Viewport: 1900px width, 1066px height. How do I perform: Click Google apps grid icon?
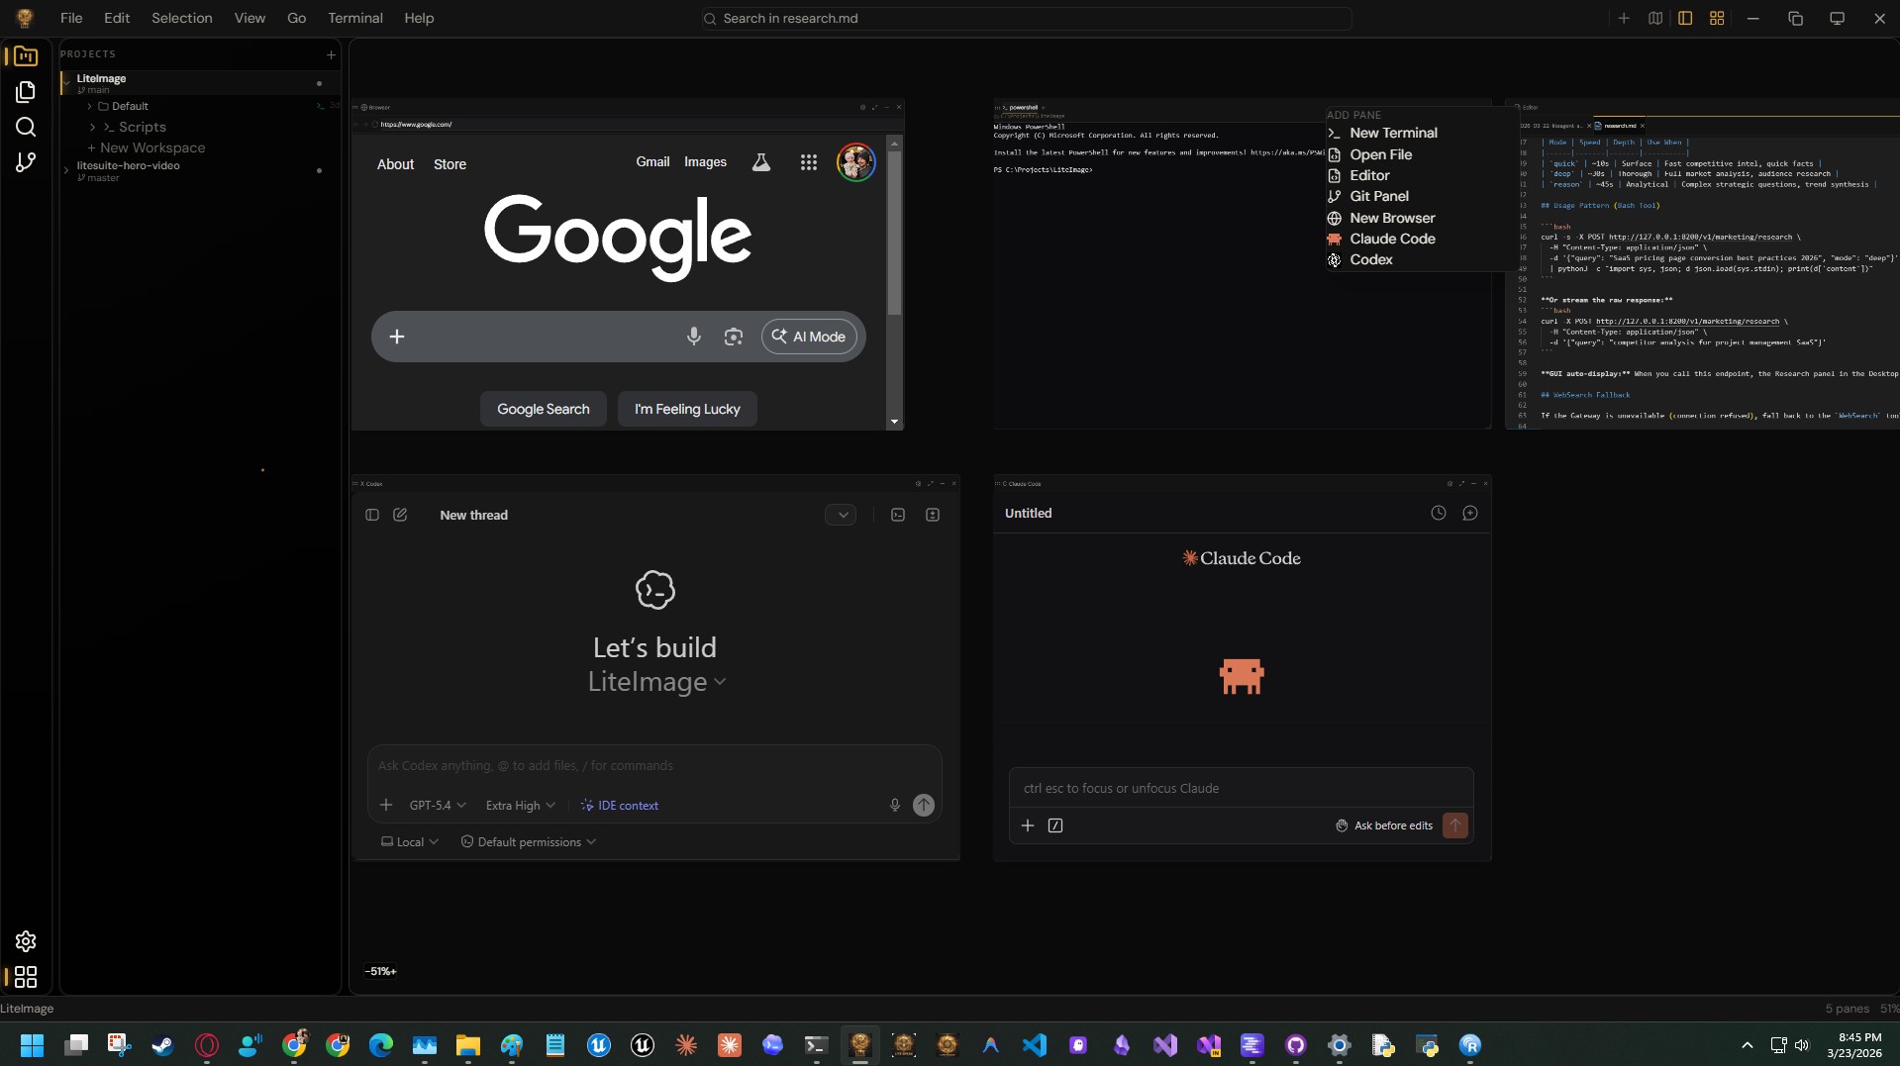coord(809,162)
